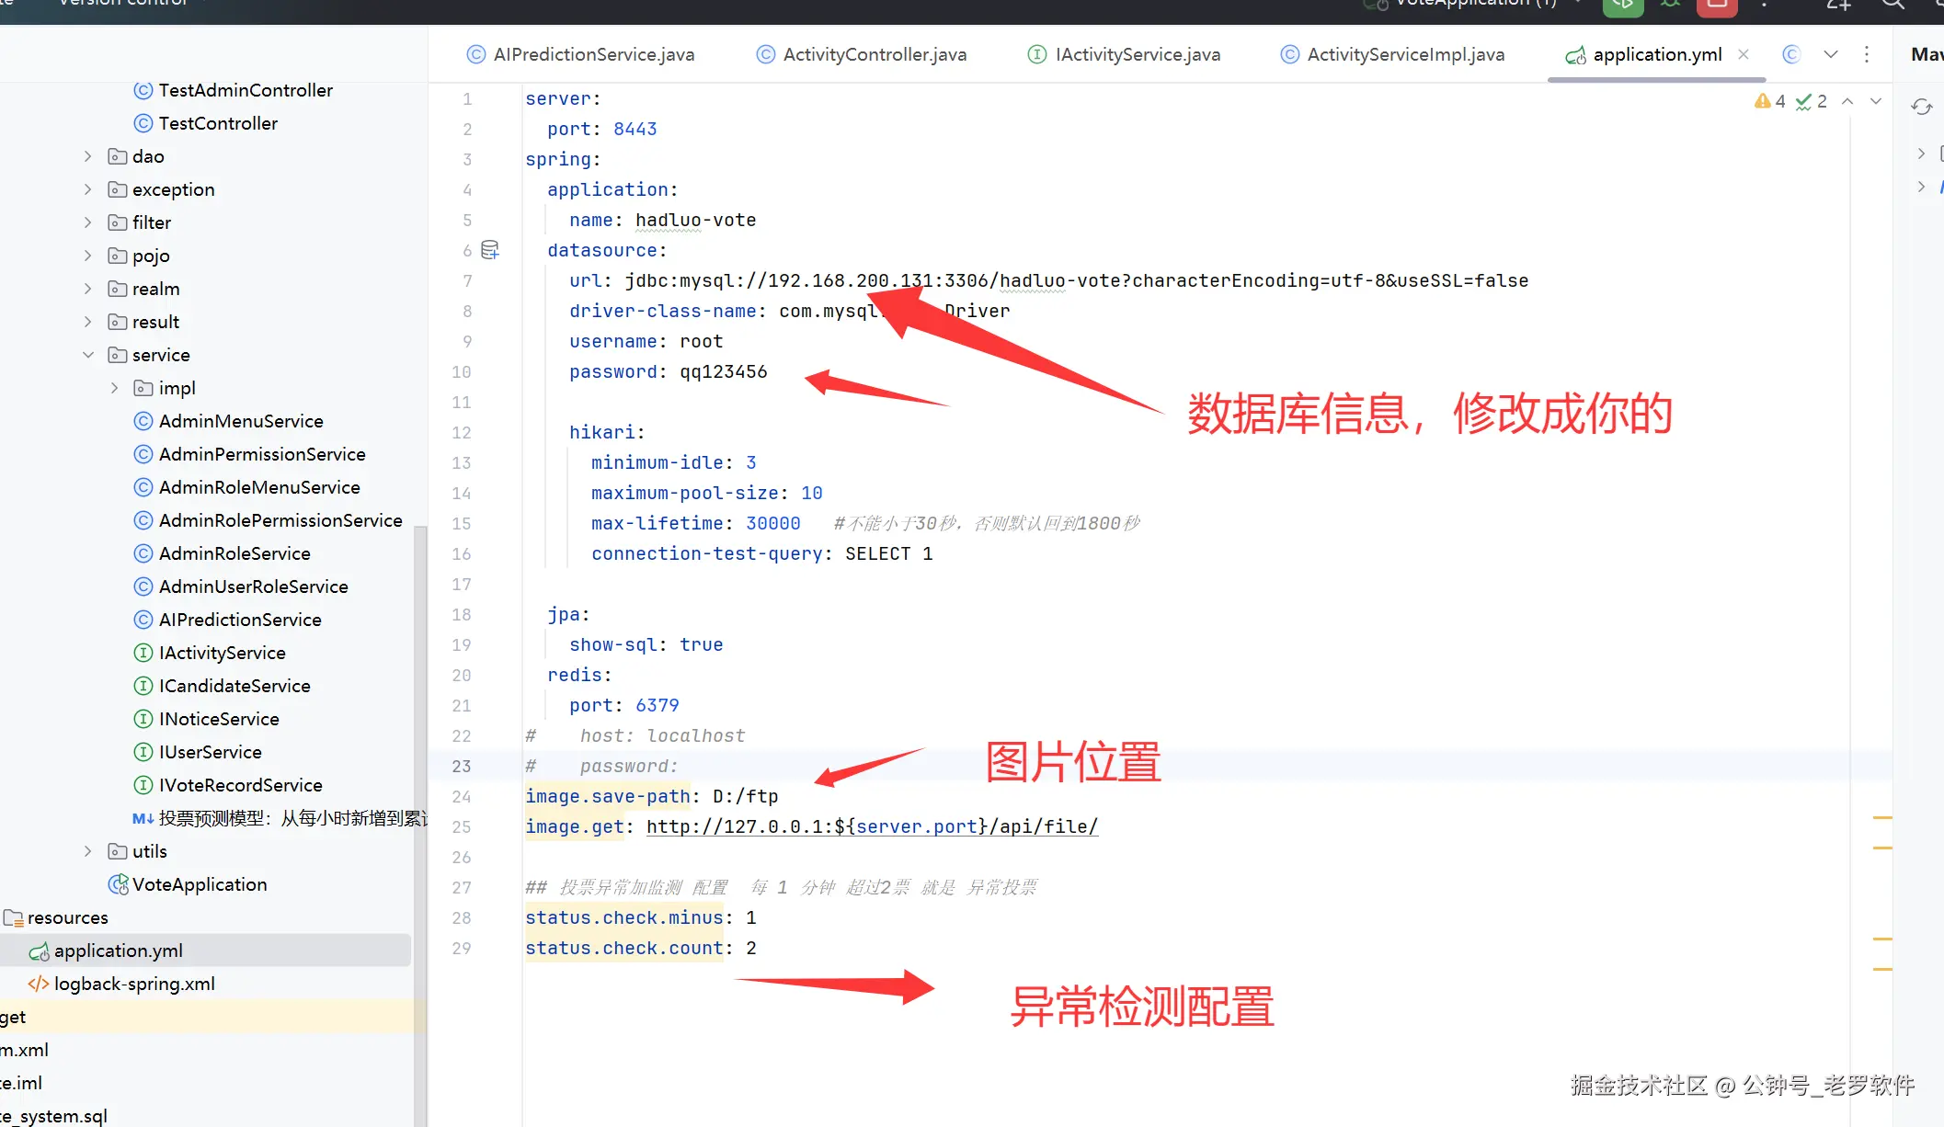
Task: Click the IActivityService interface icon in tree
Action: click(x=143, y=653)
